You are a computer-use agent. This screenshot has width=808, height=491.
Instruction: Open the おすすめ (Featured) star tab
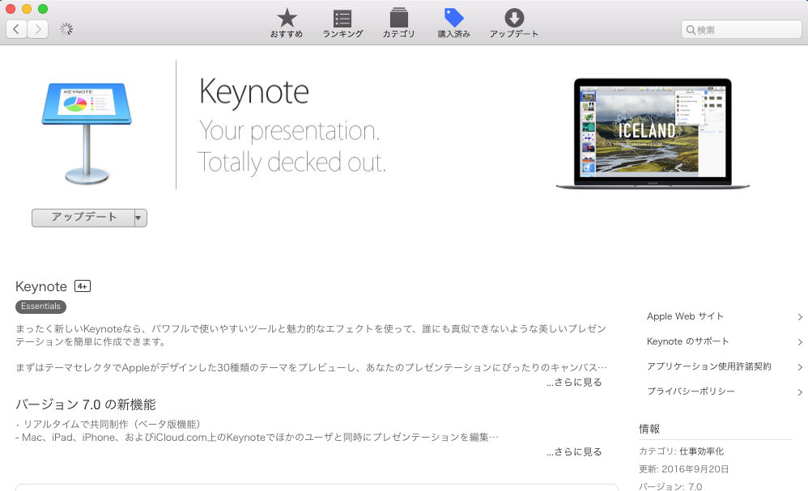pyautogui.click(x=287, y=23)
